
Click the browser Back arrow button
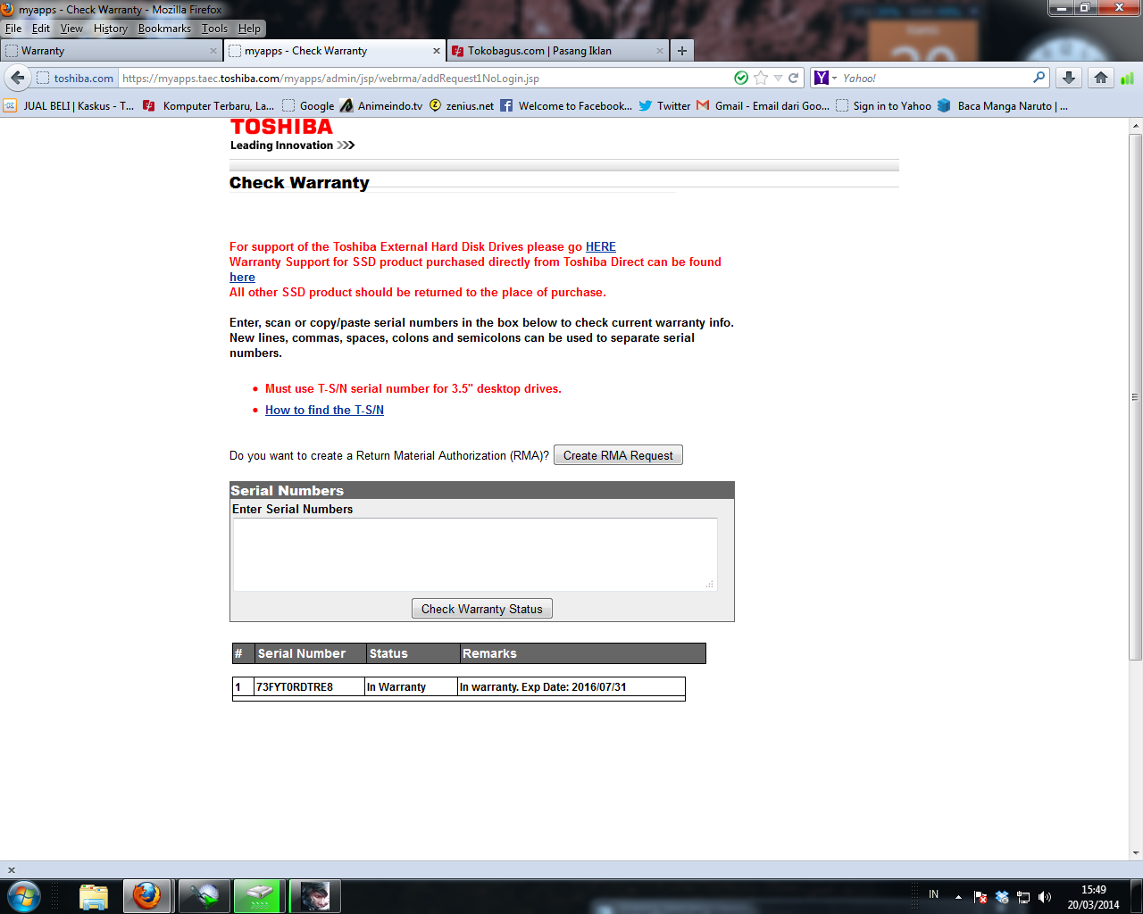click(17, 78)
